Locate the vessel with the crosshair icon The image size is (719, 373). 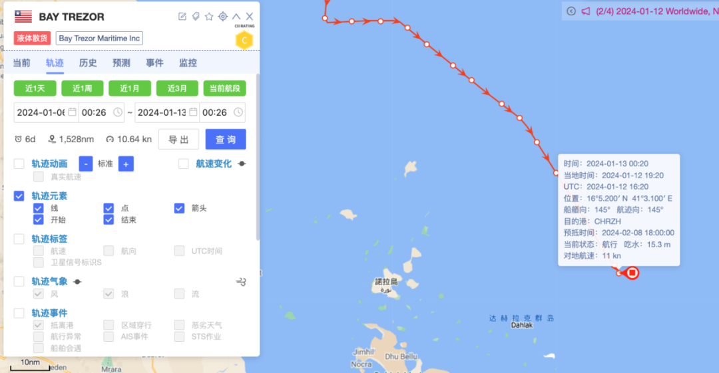pyautogui.click(x=223, y=17)
